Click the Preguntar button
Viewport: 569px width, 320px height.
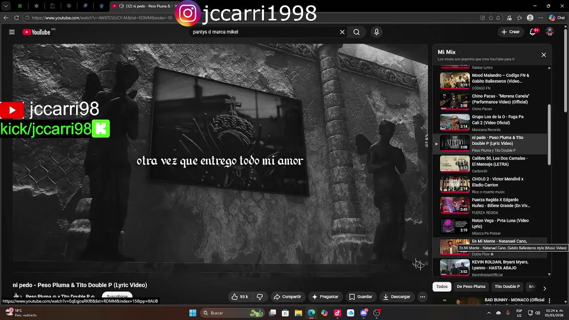pos(325,297)
